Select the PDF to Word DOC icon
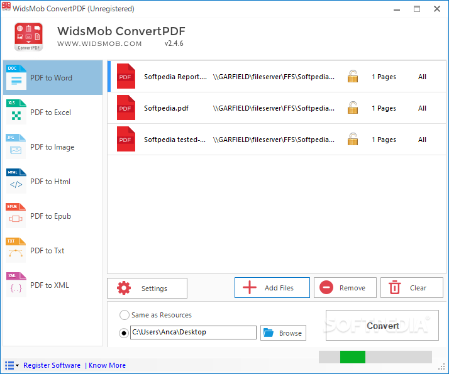Screen dimensions: 449x374 [16, 77]
